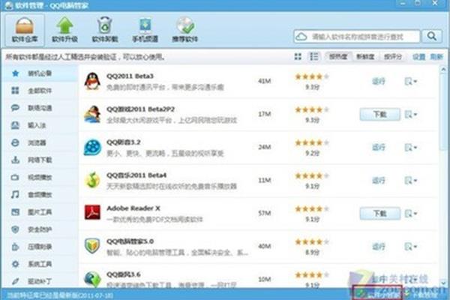This screenshot has width=450, height=300.
Task: Click the 41M size of QQ2011
Action: pos(264,81)
